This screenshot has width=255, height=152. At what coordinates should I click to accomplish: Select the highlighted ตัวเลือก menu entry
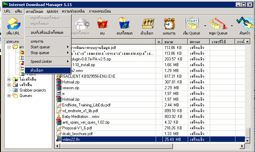[x=48, y=70]
